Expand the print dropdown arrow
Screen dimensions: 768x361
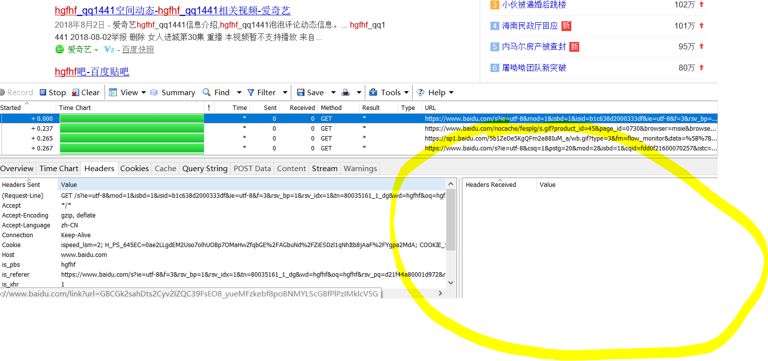[x=359, y=93]
